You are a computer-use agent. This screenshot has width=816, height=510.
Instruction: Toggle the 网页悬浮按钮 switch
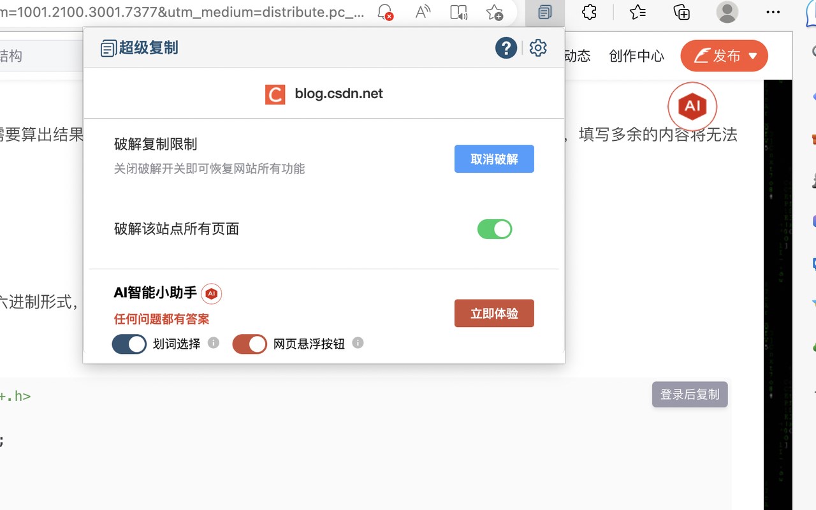coord(250,344)
